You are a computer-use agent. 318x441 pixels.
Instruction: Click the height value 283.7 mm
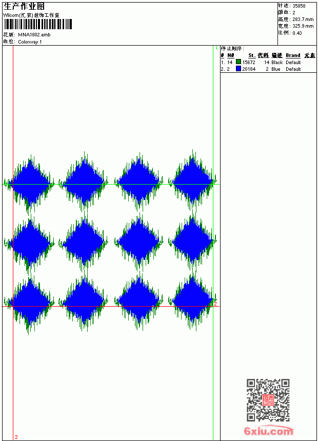[303, 19]
